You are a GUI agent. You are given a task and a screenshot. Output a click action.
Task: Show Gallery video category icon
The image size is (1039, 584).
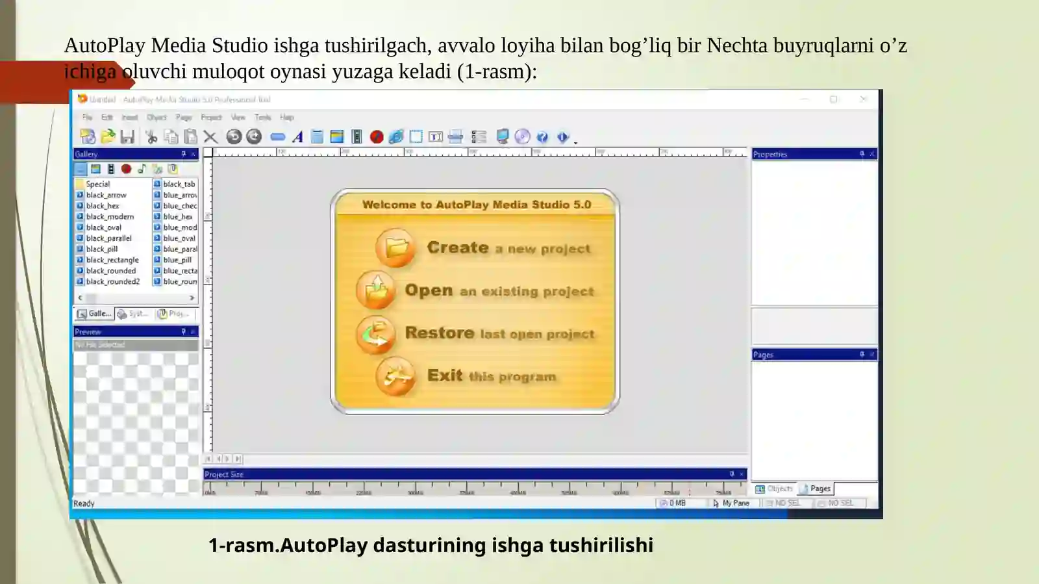tap(111, 169)
